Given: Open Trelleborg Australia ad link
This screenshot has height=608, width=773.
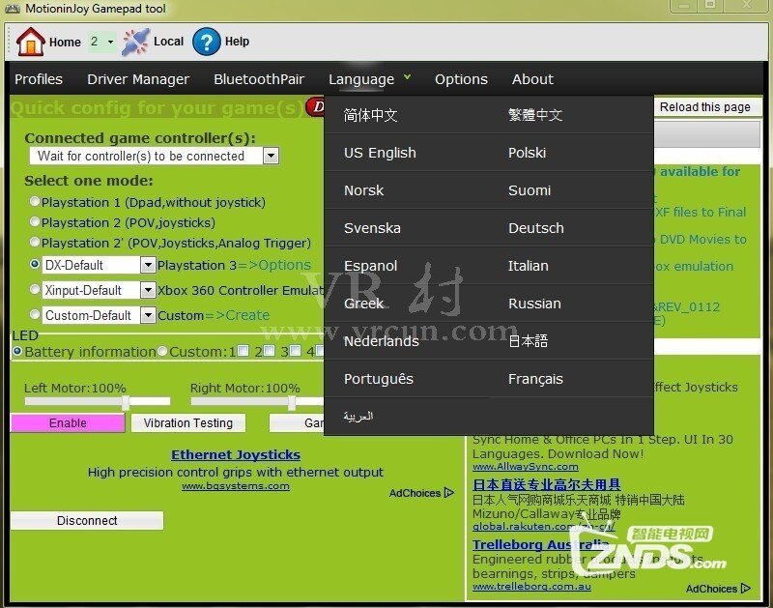Looking at the screenshot, I should (540, 544).
